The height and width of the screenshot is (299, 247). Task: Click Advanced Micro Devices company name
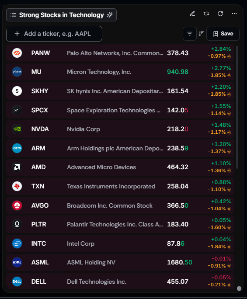101,167
